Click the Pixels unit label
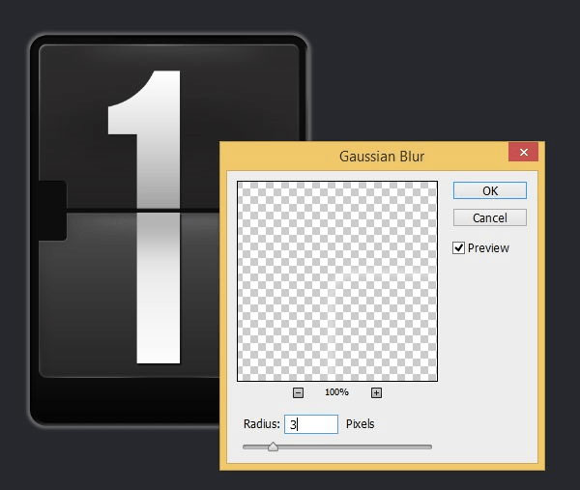Image resolution: width=580 pixels, height=490 pixels. coord(360,424)
